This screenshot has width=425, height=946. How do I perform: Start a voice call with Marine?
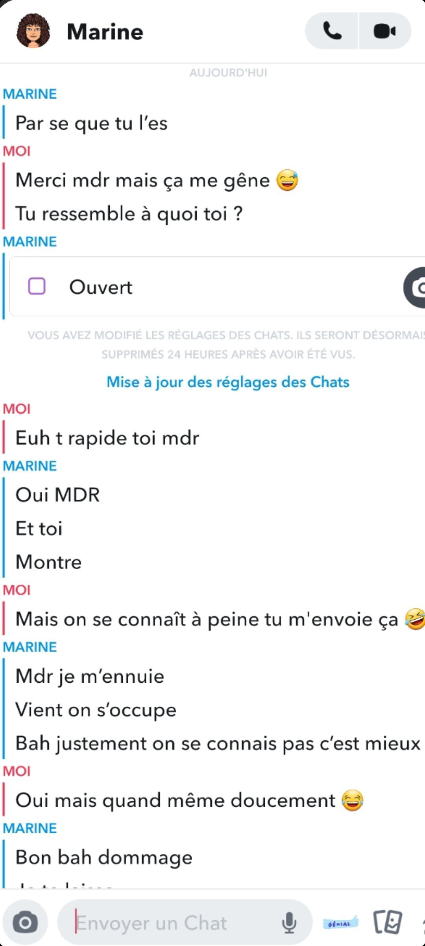point(332,31)
